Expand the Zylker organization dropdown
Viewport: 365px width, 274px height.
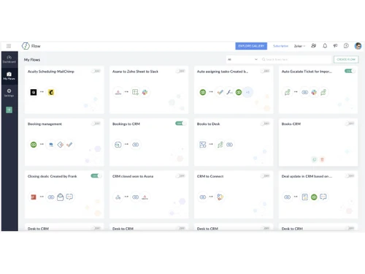click(299, 46)
